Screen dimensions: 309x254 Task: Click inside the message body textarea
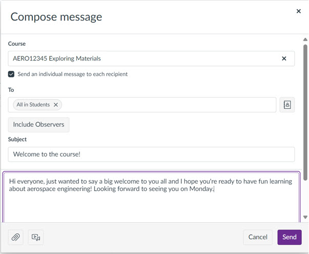[x=151, y=198]
